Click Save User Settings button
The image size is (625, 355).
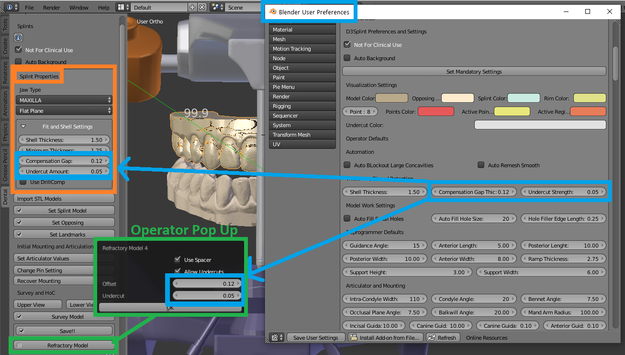[315, 337]
